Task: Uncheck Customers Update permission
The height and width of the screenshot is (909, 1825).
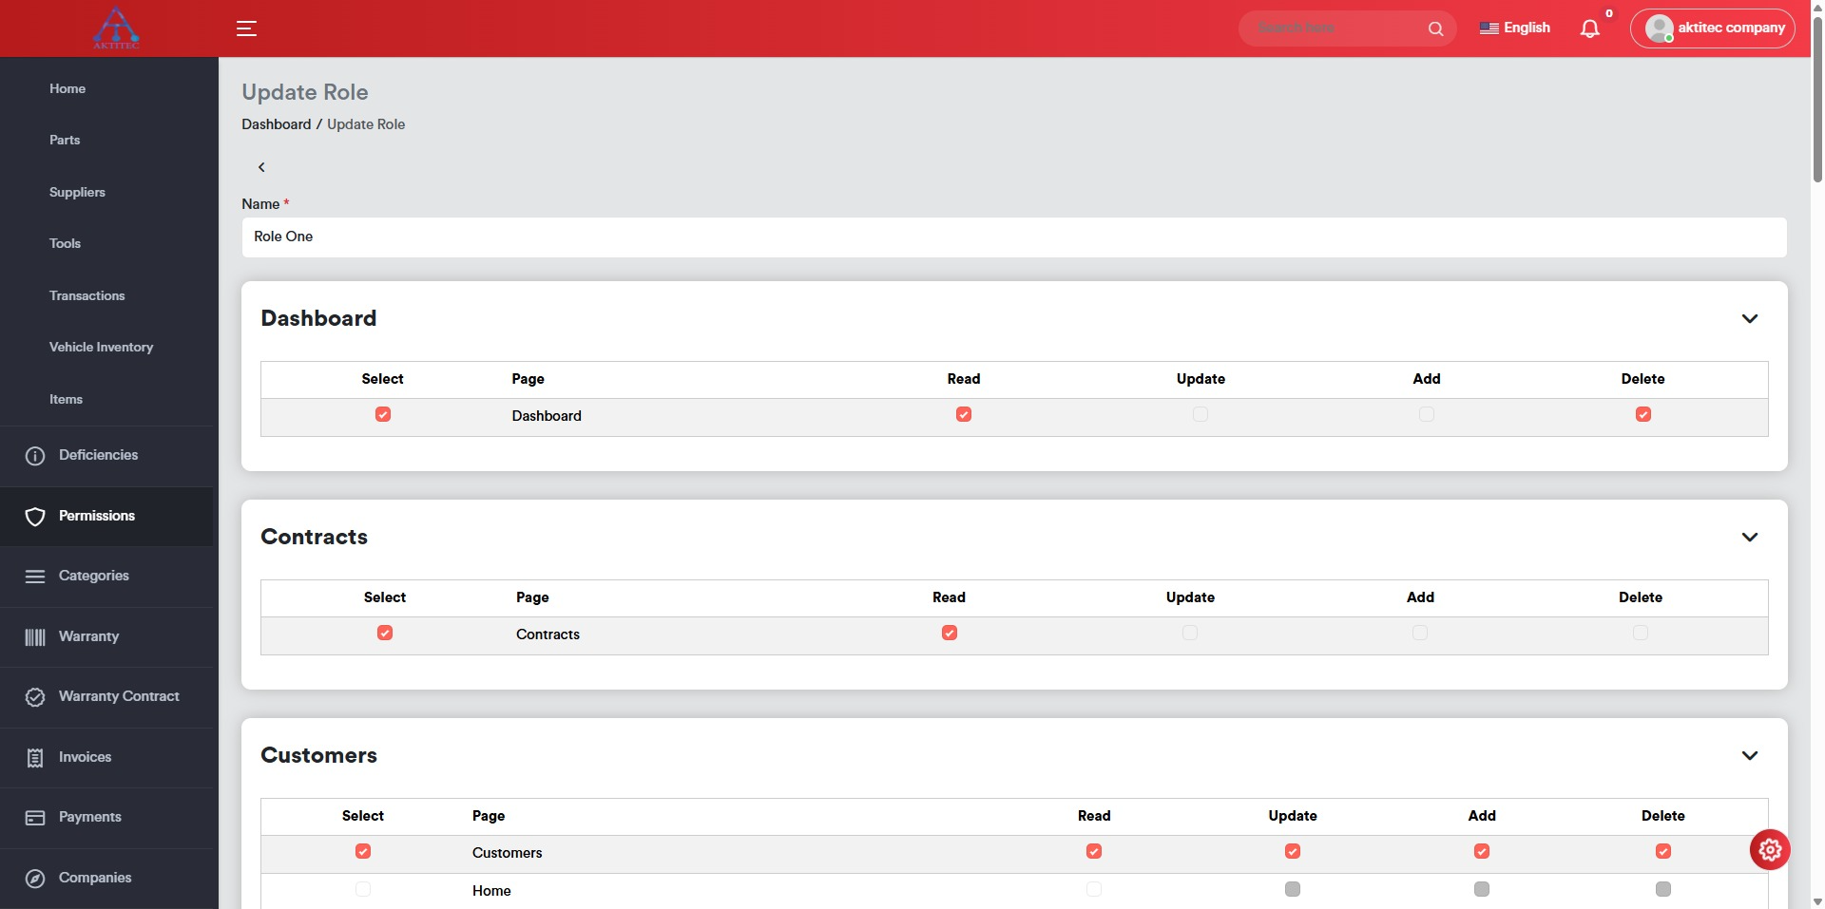Action: pos(1293,851)
